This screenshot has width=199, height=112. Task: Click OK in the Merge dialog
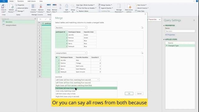[x=129, y=94]
